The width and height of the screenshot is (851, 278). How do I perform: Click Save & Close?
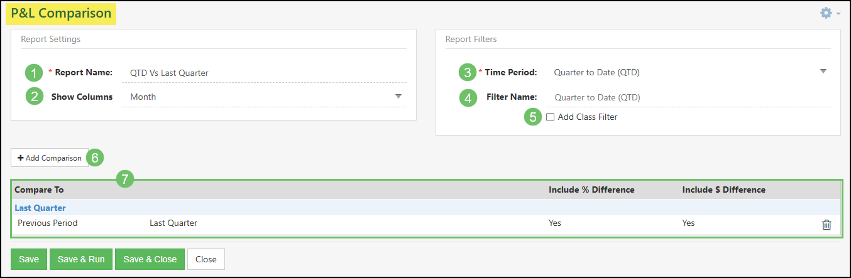150,259
